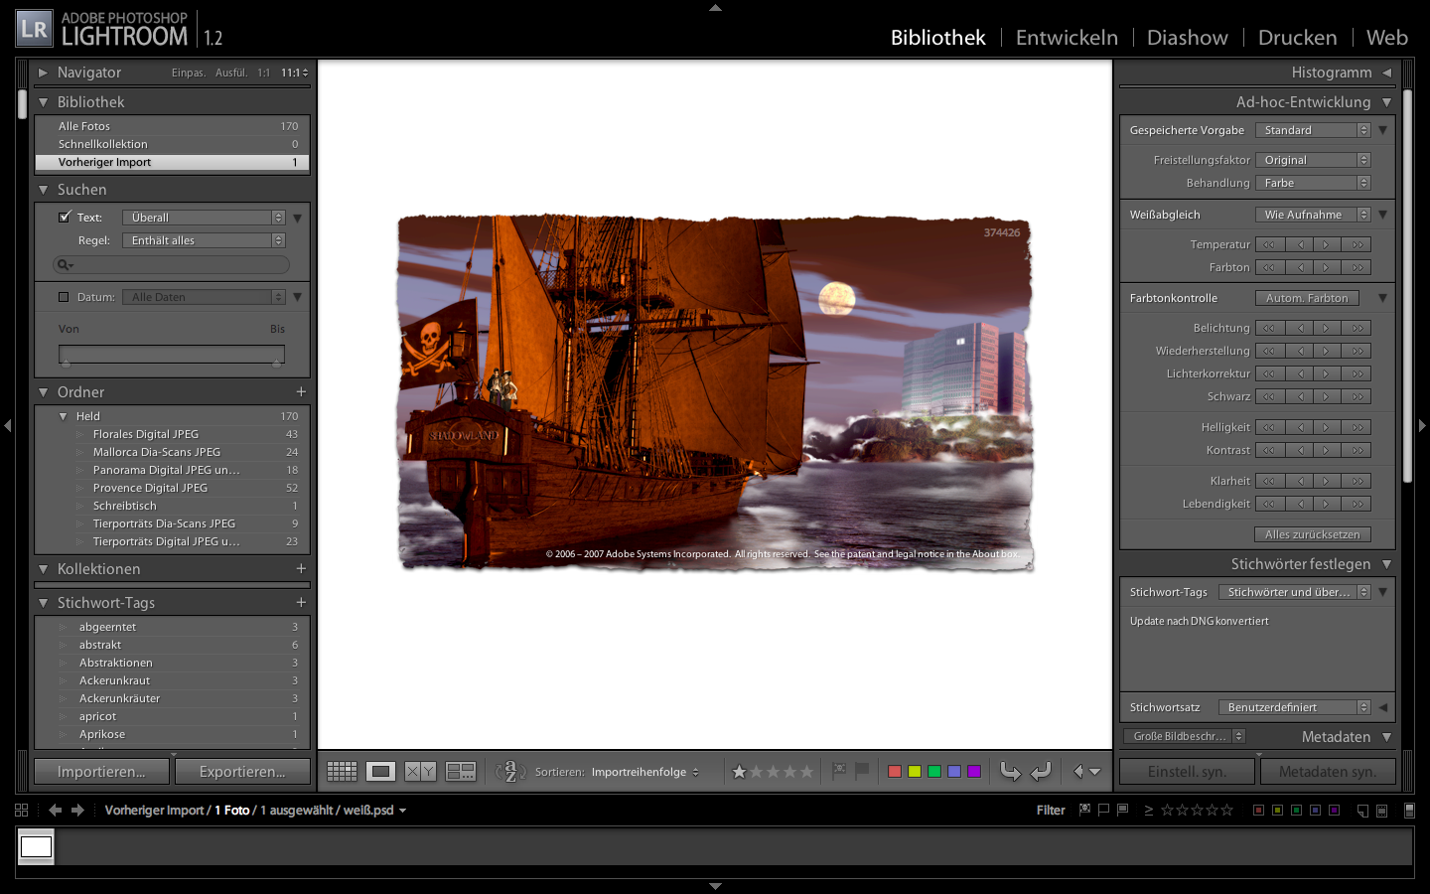Open the Drucken module

pos(1297,38)
